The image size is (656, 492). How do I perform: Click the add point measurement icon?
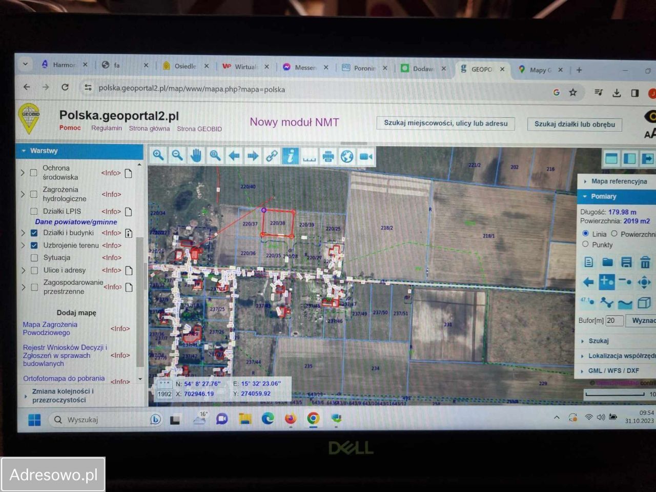coord(607,282)
